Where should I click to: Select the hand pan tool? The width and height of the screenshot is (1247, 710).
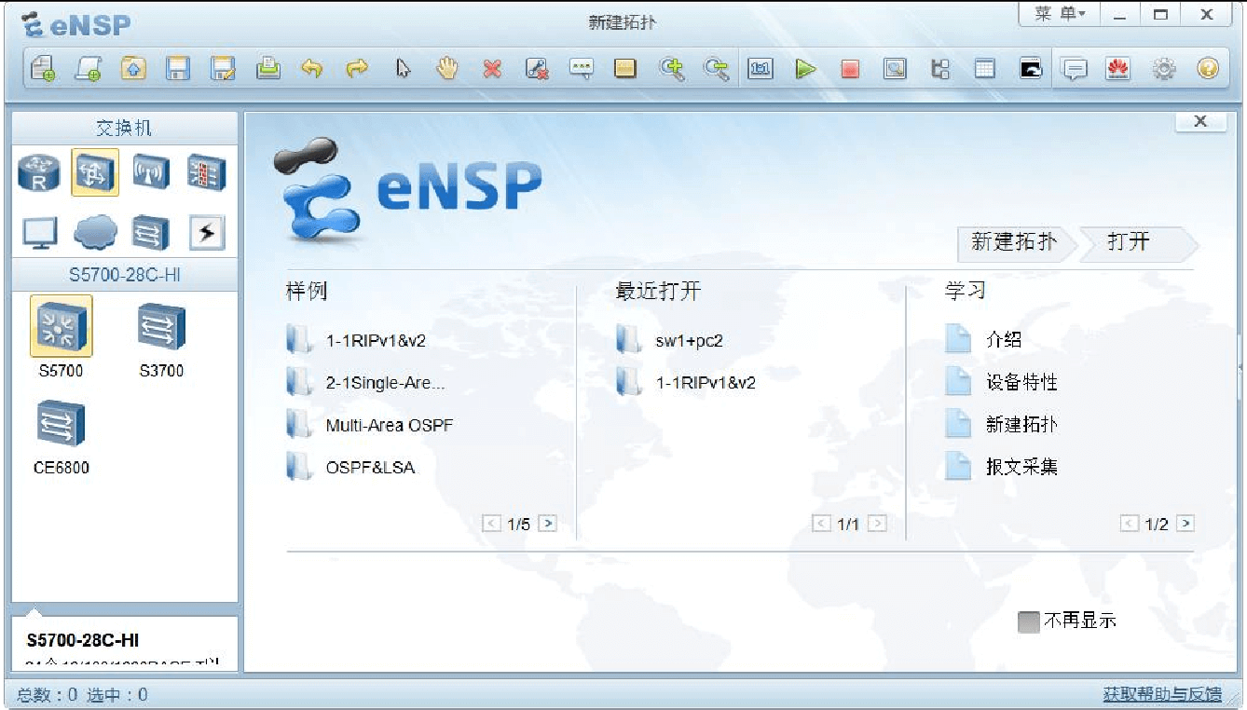pos(447,69)
